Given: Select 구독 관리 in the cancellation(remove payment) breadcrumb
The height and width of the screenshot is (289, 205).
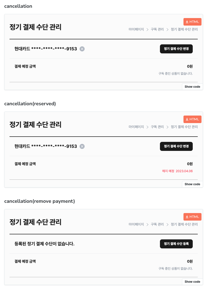Looking at the screenshot, I should click(157, 224).
